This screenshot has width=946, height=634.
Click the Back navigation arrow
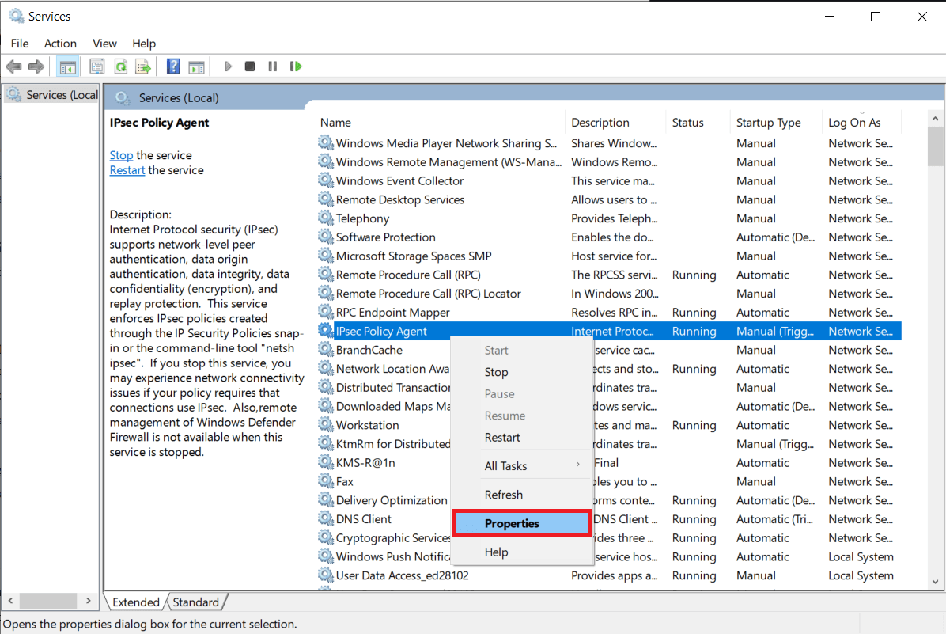[x=13, y=66]
